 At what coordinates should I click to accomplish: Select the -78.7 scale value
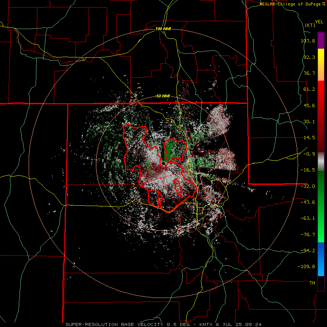point(308,235)
